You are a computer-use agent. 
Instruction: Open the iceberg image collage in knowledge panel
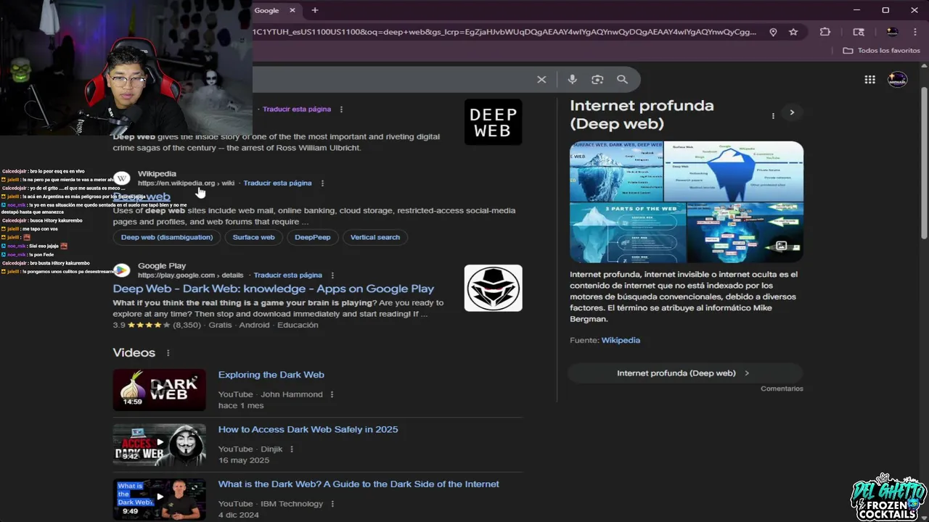(x=687, y=202)
